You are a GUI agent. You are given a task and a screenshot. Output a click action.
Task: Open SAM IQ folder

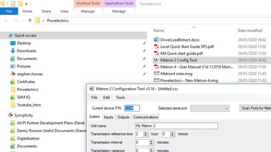pos(24,97)
